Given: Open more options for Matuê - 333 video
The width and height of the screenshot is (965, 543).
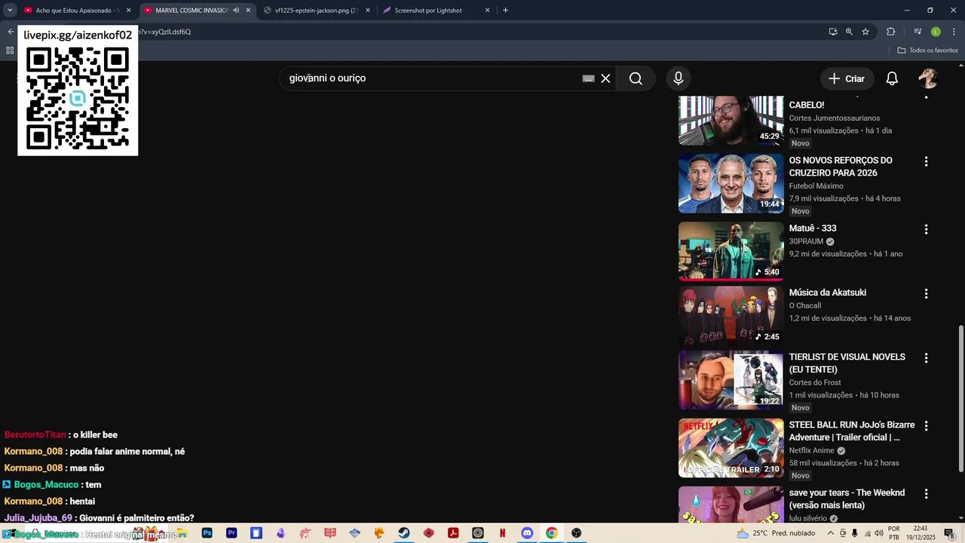Looking at the screenshot, I should [926, 229].
